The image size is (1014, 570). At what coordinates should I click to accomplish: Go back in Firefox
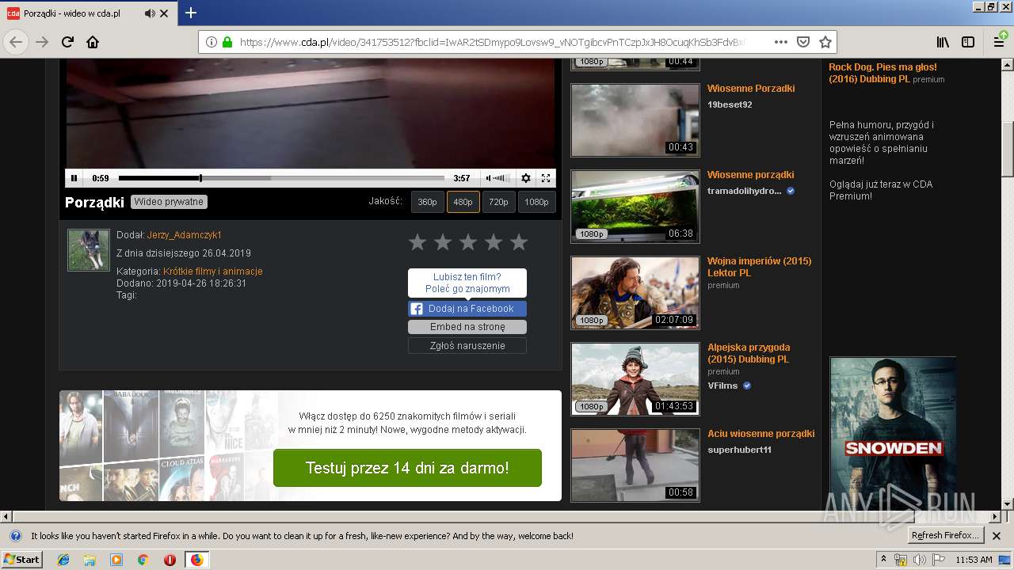pyautogui.click(x=16, y=42)
